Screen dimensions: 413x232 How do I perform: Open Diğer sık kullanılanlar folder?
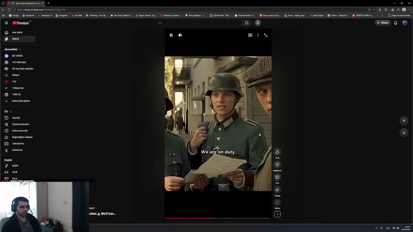[399, 15]
